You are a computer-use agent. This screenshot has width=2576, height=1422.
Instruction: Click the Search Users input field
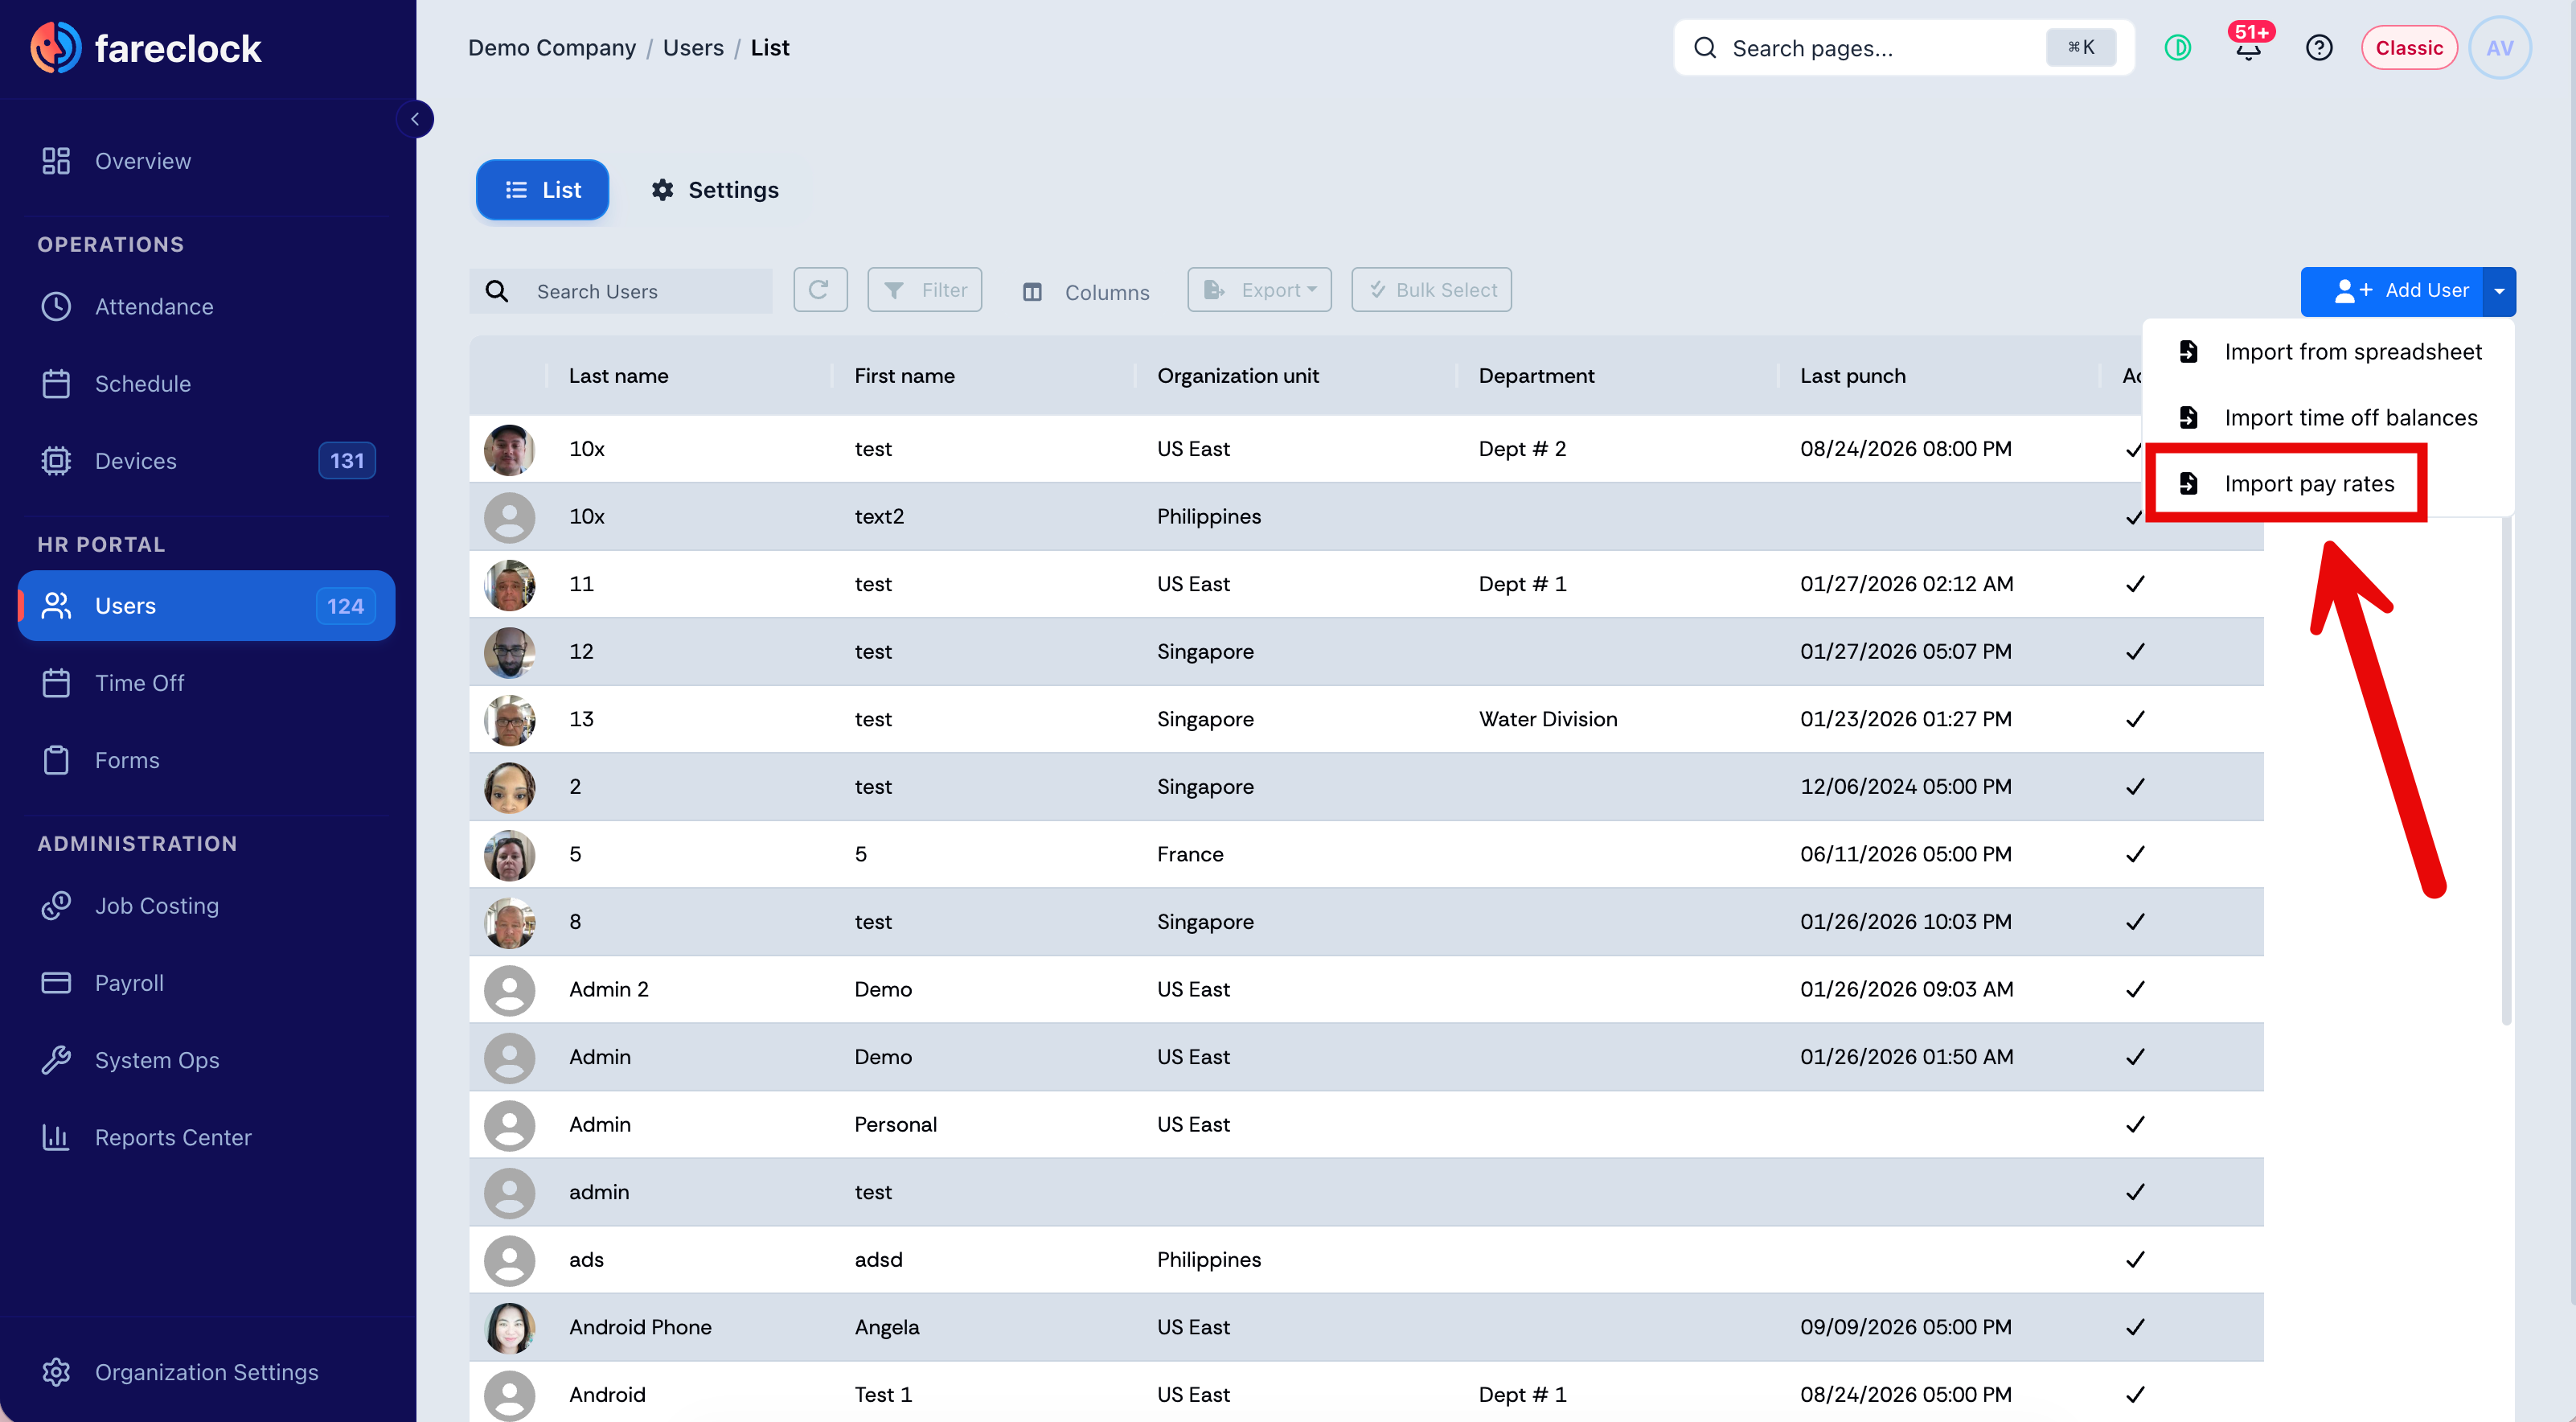(621, 291)
